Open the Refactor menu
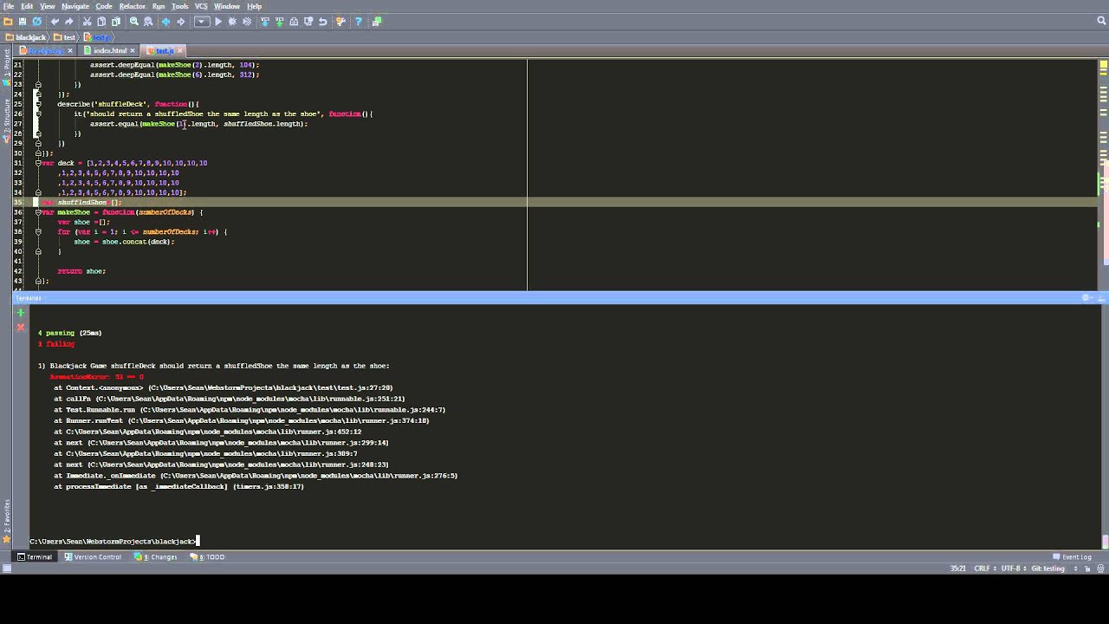This screenshot has height=624, width=1109. (x=133, y=6)
